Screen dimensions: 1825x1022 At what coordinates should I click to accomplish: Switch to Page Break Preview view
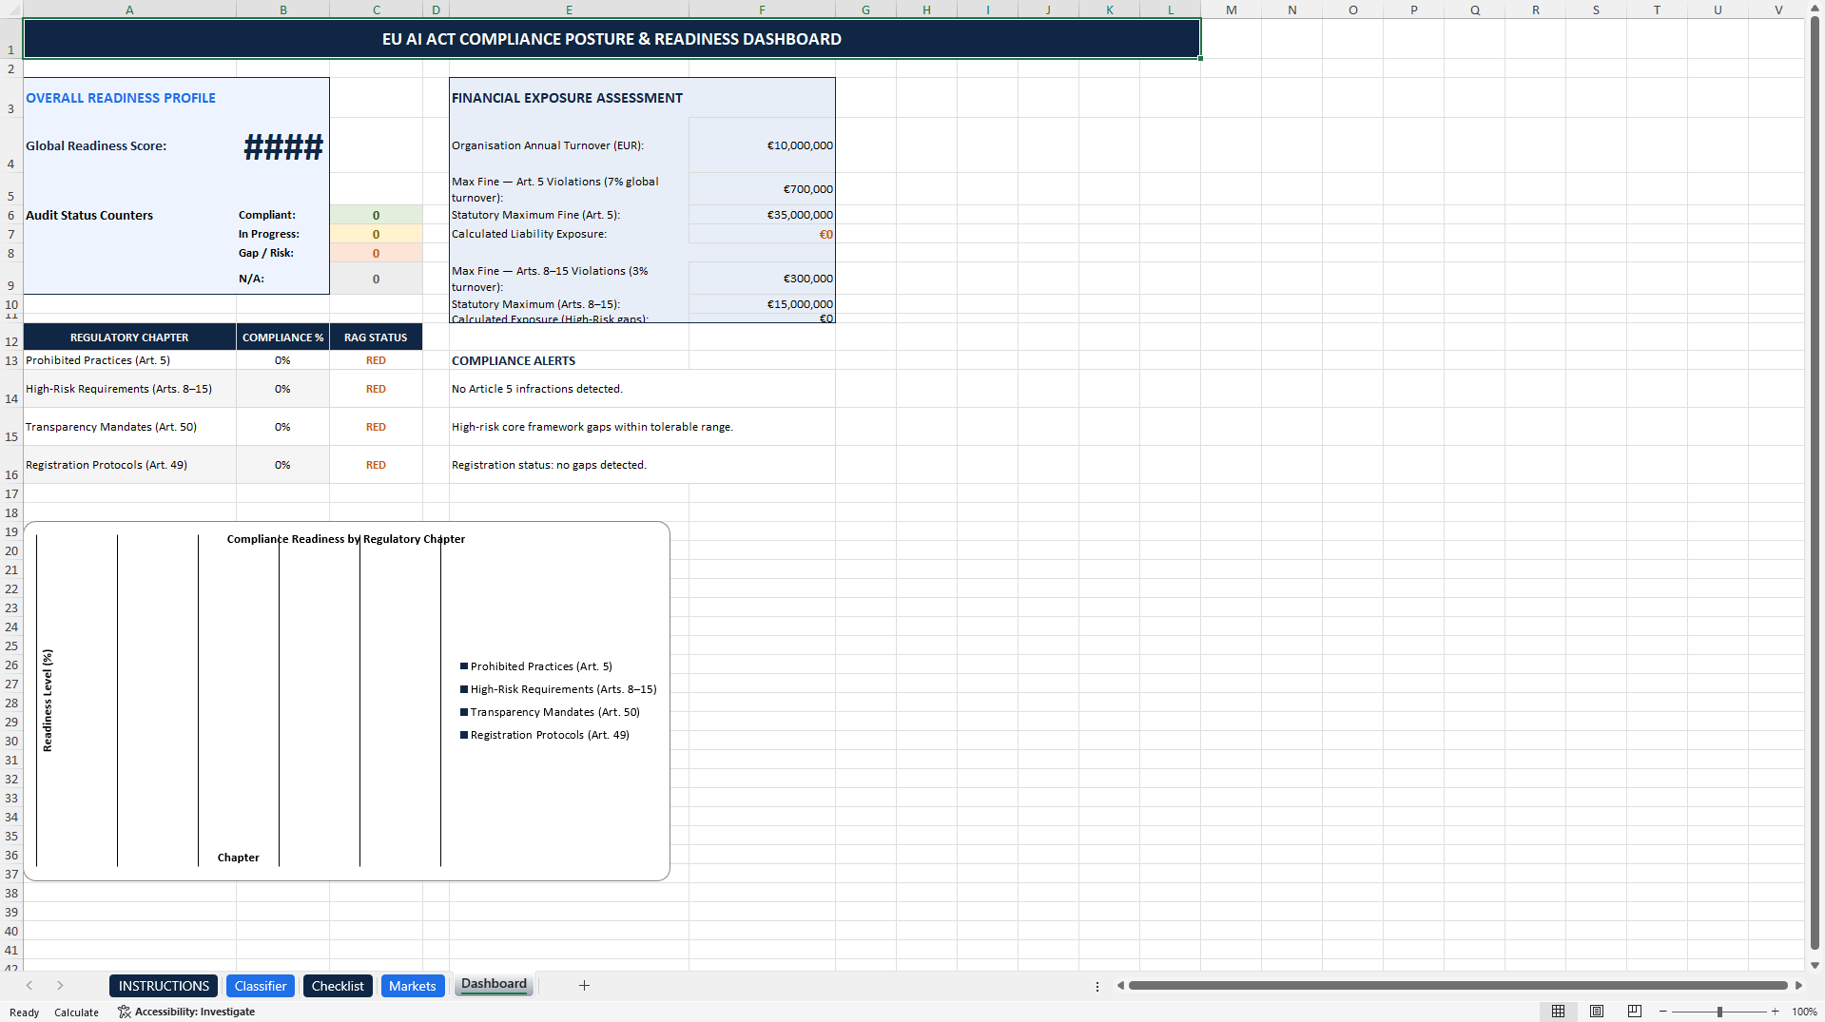point(1634,1012)
